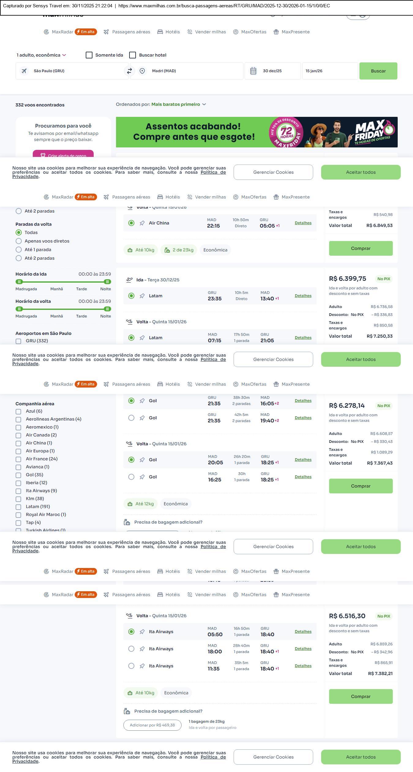The image size is (413, 772).
Task: Click the left handle of Horário da ida slider
Action: (x=19, y=282)
